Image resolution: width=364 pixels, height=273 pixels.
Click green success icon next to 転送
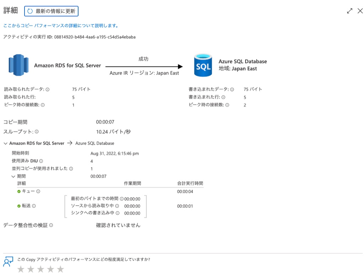pyautogui.click(x=20, y=207)
